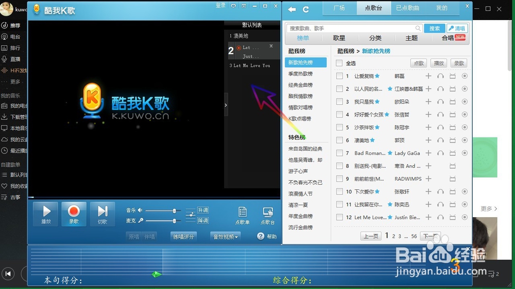Click the plus icon to add 凄美地
515x289 pixels.
tap(428, 140)
